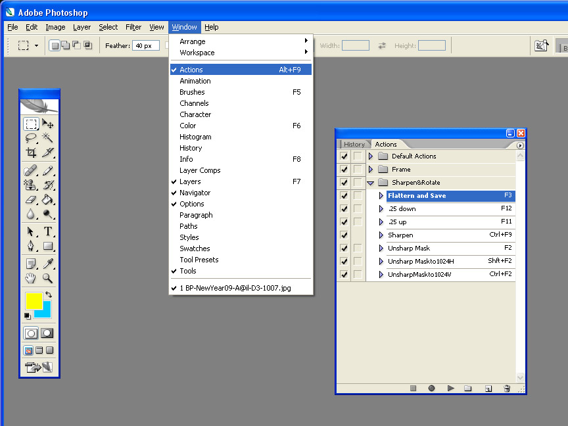
Task: Select the Clone Stamp tool
Action: pyautogui.click(x=31, y=185)
